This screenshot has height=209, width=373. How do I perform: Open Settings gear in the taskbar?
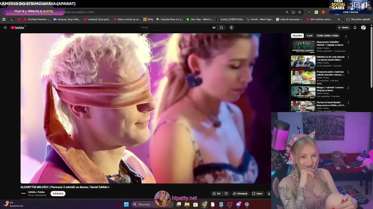pos(247,204)
